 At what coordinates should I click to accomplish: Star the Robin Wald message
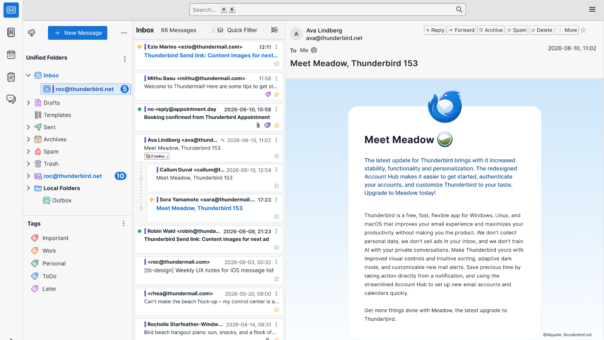click(x=277, y=247)
